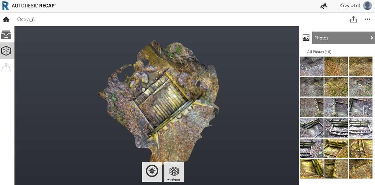Click the Photos panel picture icon
The image size is (375, 185).
click(x=306, y=38)
